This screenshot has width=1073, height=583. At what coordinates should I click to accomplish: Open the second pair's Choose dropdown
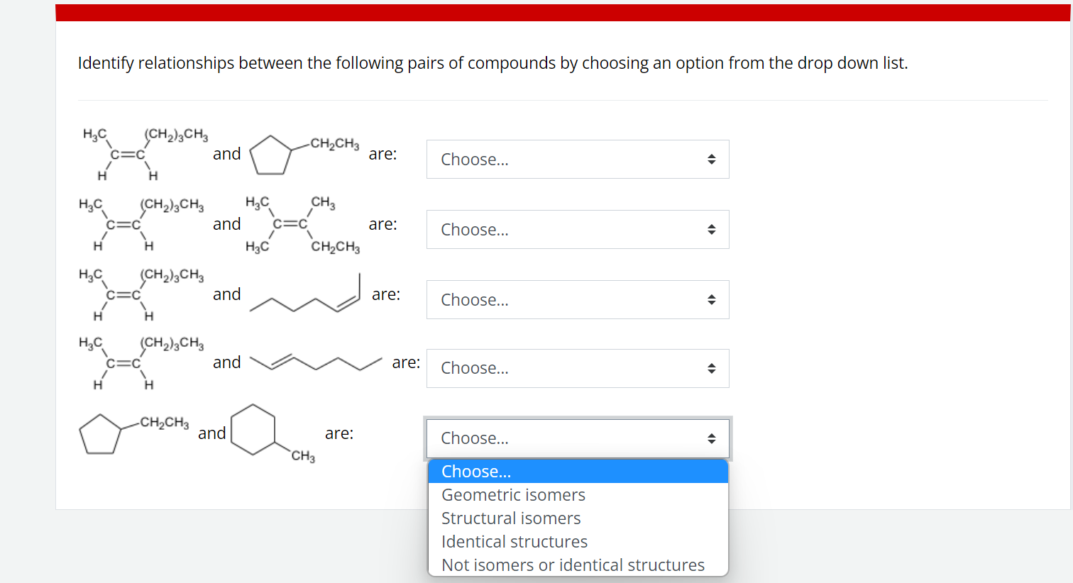pyautogui.click(x=578, y=229)
